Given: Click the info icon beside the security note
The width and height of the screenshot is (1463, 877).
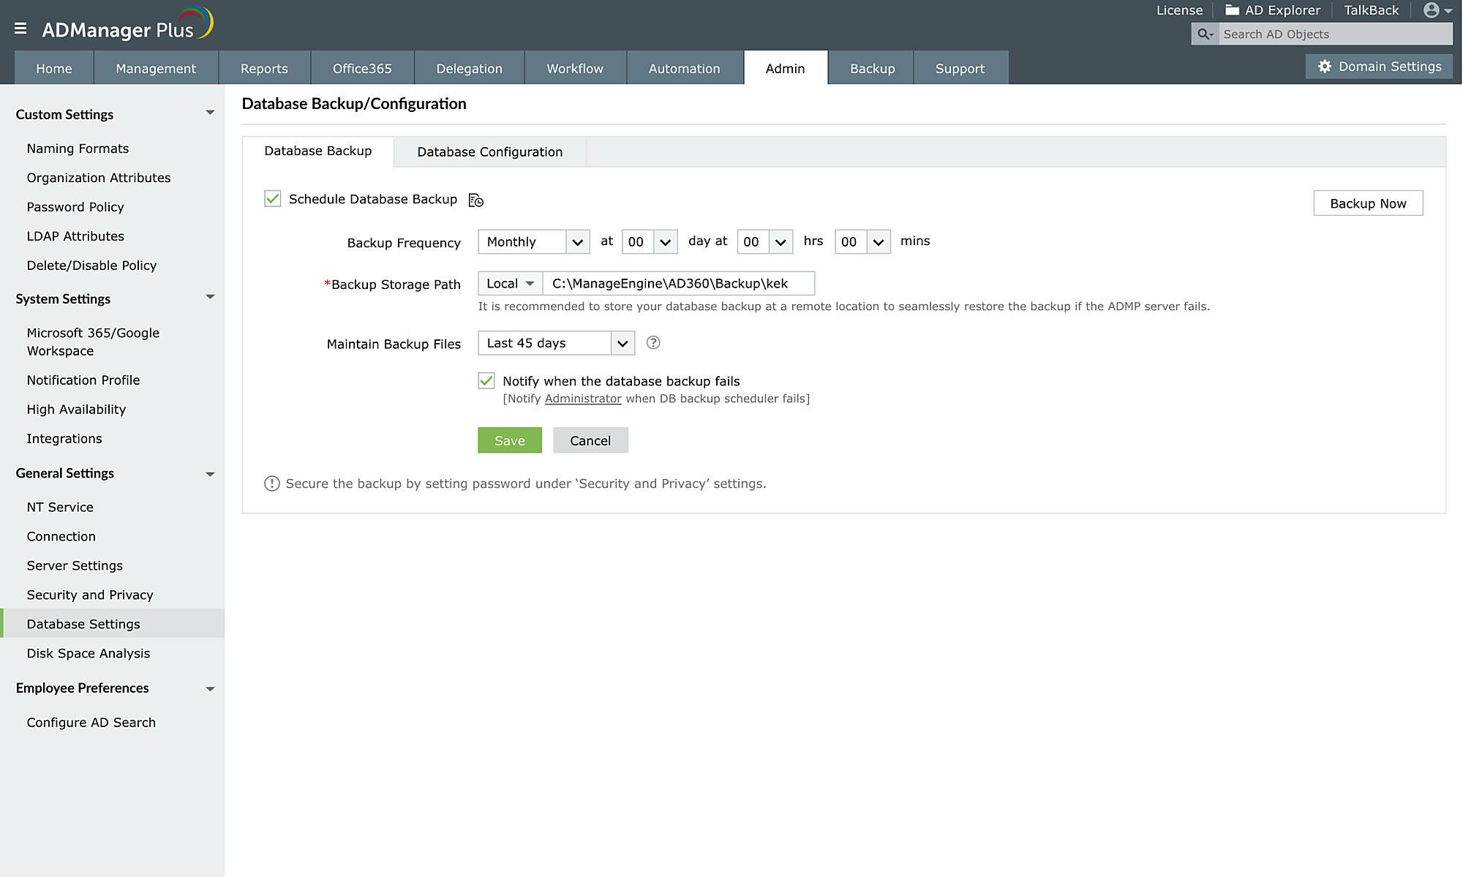Looking at the screenshot, I should tap(271, 483).
